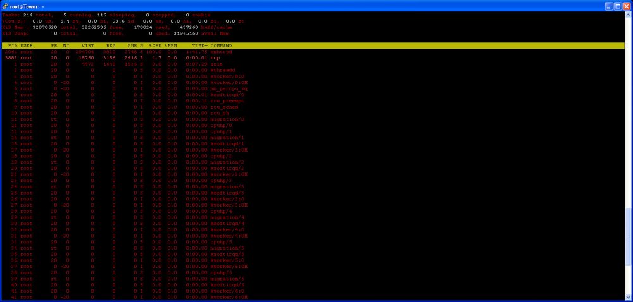
Task: Click the 1.7 %CPU value for top
Action: 156,58
